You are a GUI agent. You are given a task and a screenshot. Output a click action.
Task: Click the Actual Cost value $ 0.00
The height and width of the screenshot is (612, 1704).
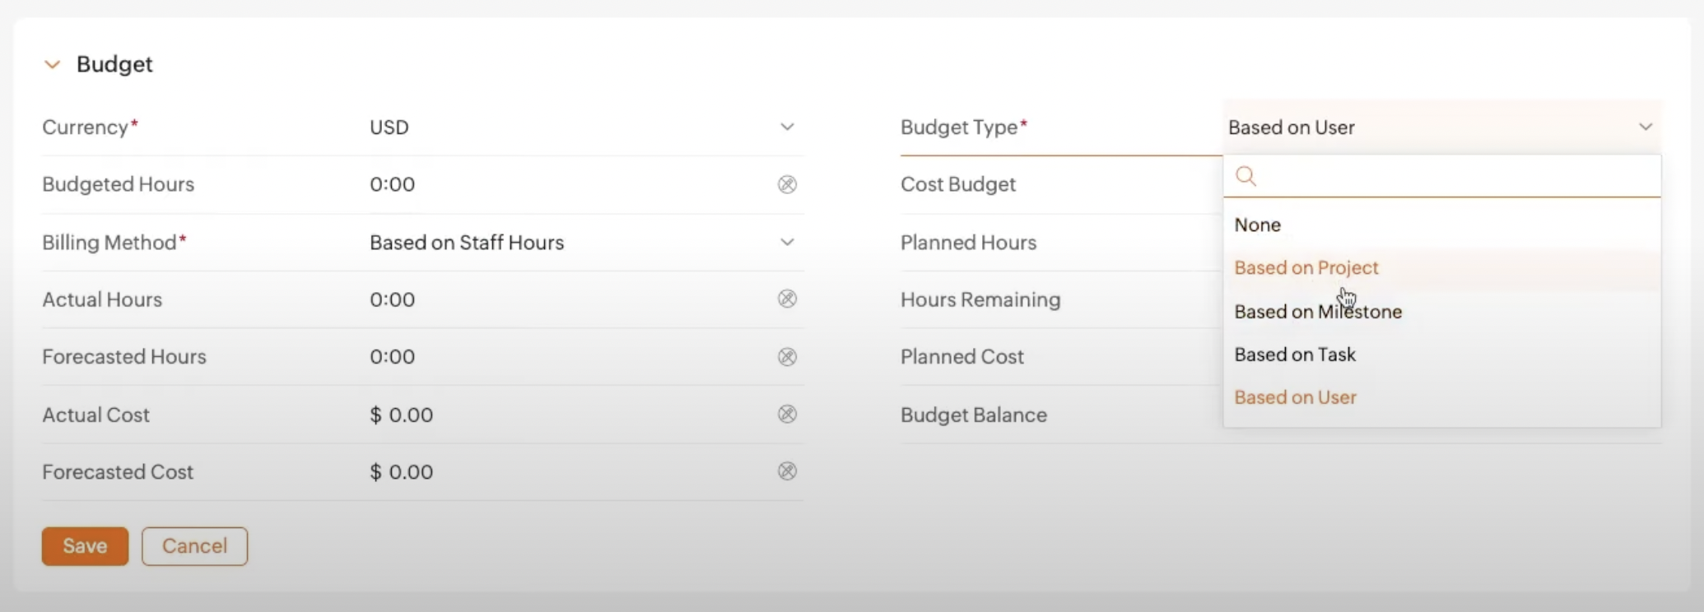(401, 415)
